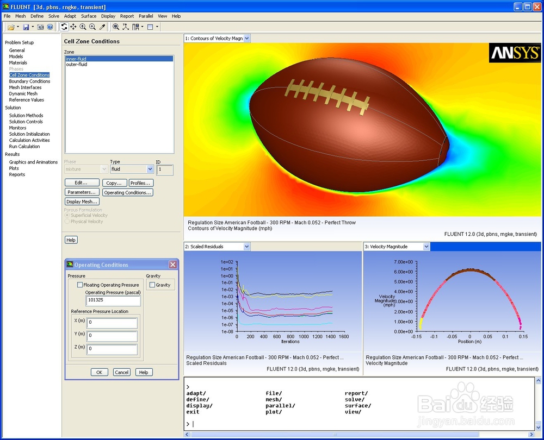Click the open file folder icon
Image resolution: width=544 pixels, height=440 pixels.
(11, 27)
